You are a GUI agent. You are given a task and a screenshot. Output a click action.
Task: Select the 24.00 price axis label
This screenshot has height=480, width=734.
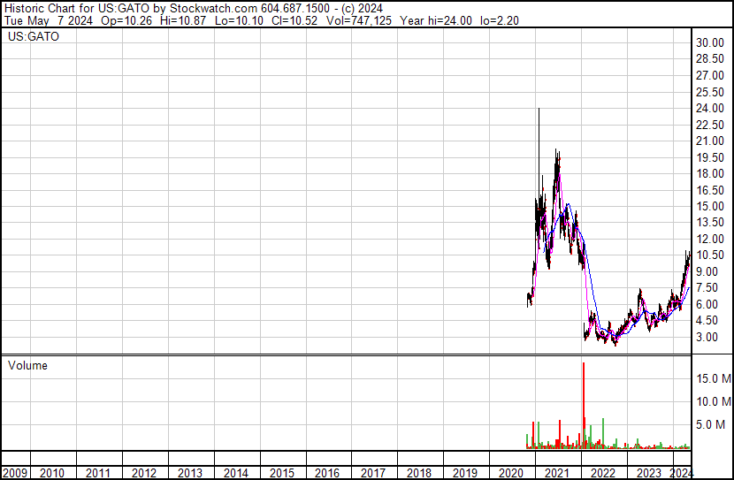pyautogui.click(x=709, y=108)
